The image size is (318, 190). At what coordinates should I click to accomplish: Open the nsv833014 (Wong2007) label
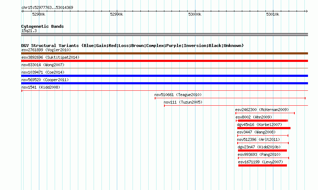click(43, 65)
